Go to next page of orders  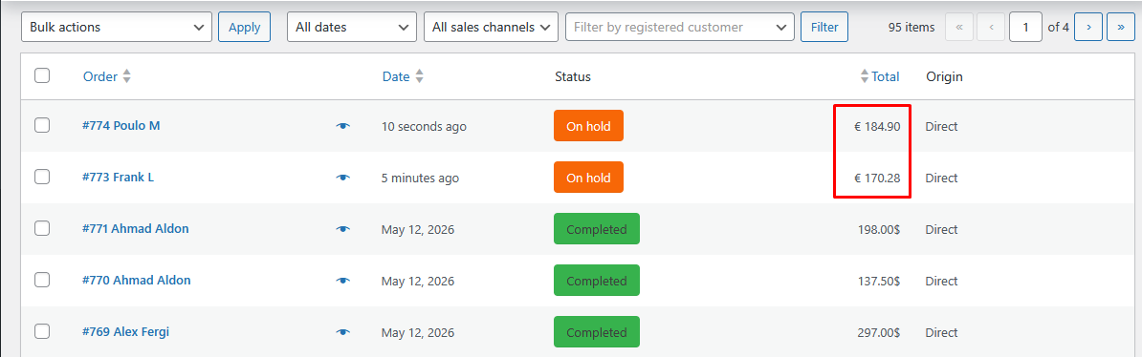click(1088, 27)
